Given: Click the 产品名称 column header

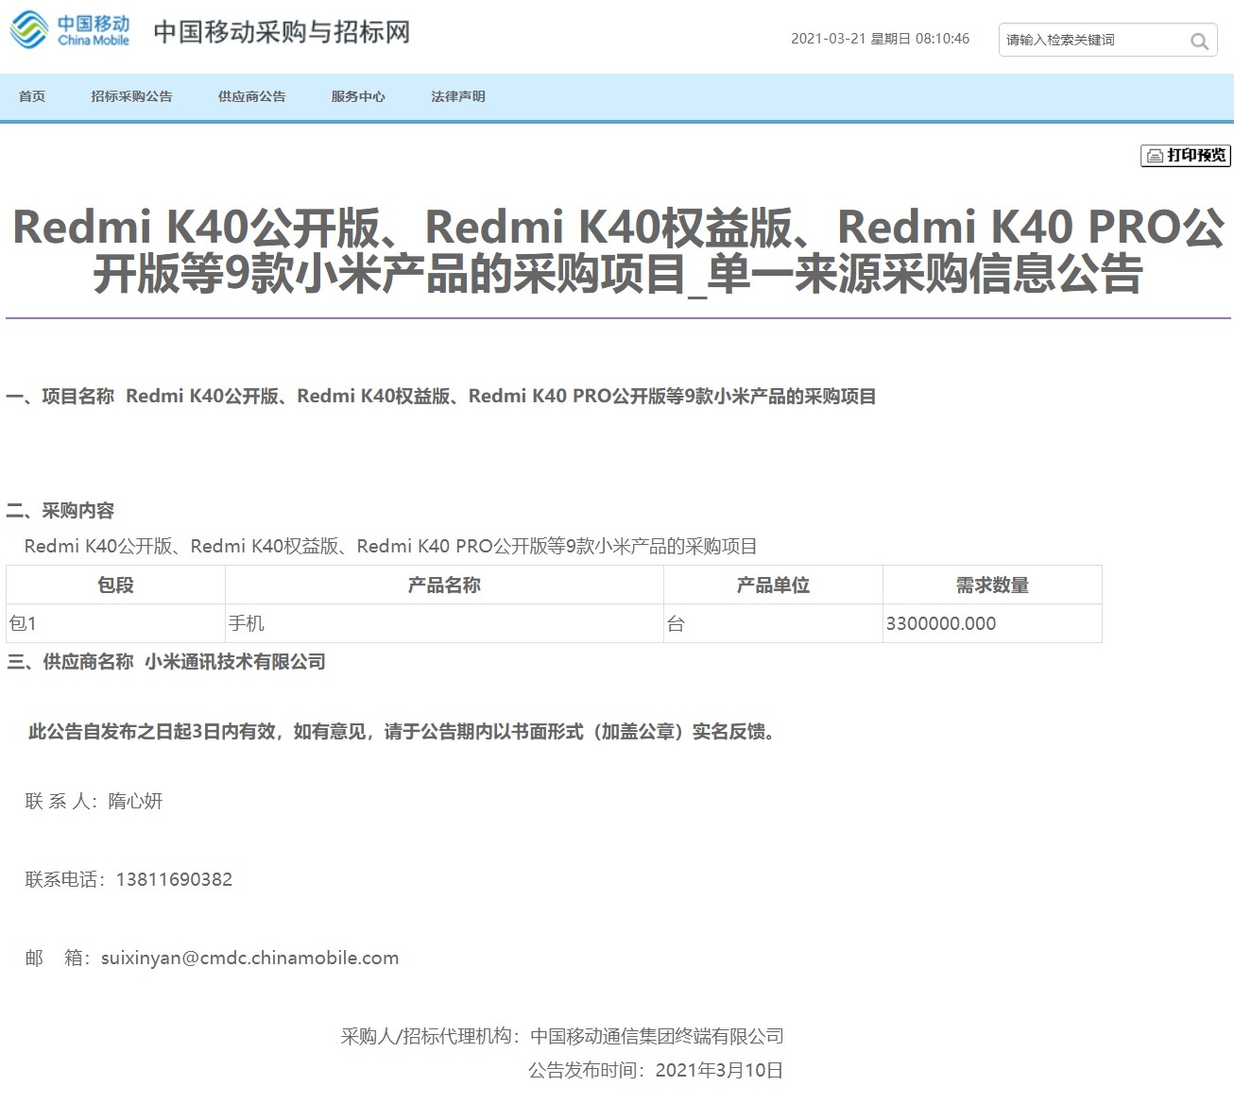Looking at the screenshot, I should click(444, 585).
